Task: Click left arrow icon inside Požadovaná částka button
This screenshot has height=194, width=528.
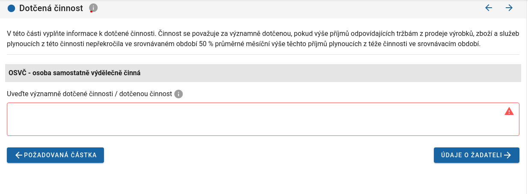Action: (x=18, y=155)
